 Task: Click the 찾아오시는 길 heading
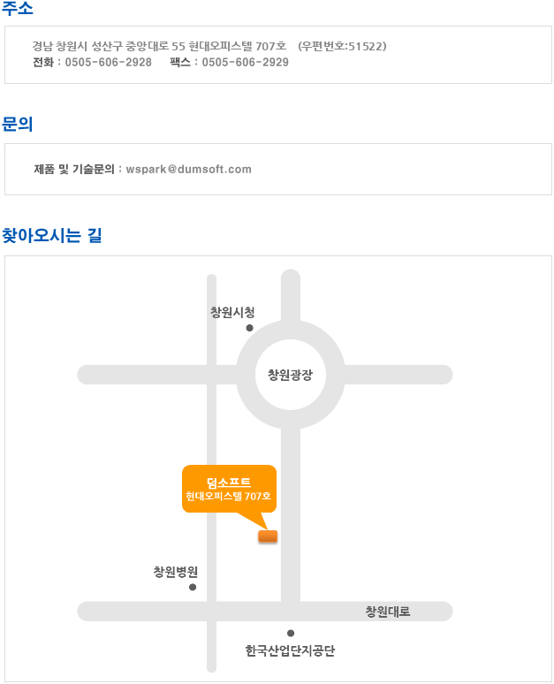(x=52, y=236)
